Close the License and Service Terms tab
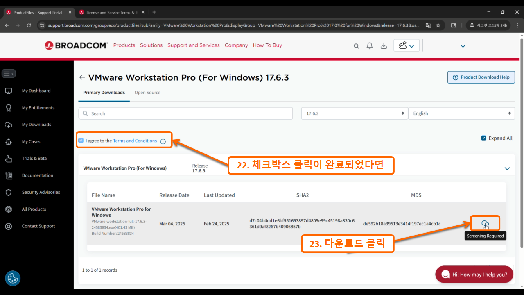The image size is (524, 295). pyautogui.click(x=143, y=12)
